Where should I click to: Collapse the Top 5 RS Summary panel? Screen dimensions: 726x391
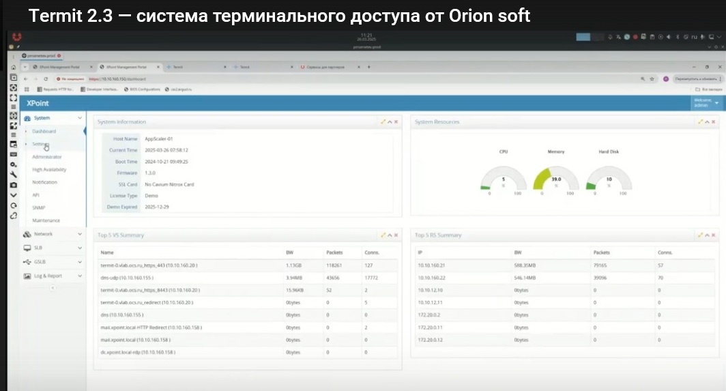point(707,235)
